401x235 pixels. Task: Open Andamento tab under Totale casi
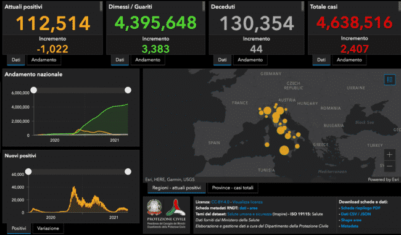click(x=349, y=60)
